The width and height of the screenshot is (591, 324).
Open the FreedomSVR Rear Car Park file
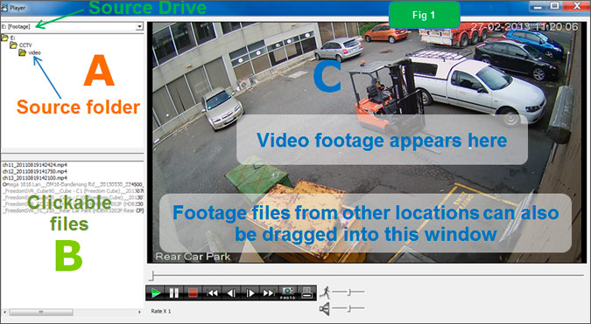point(73,210)
